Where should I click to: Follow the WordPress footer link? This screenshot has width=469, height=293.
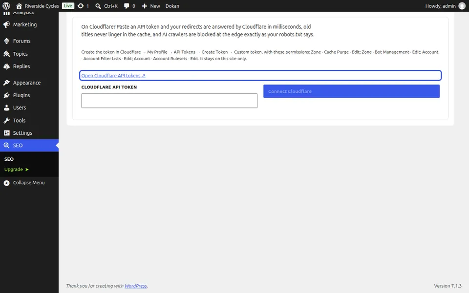pos(136,286)
